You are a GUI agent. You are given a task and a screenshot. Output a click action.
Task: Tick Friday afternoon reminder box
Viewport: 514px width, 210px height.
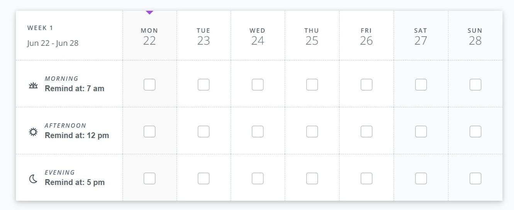click(366, 132)
